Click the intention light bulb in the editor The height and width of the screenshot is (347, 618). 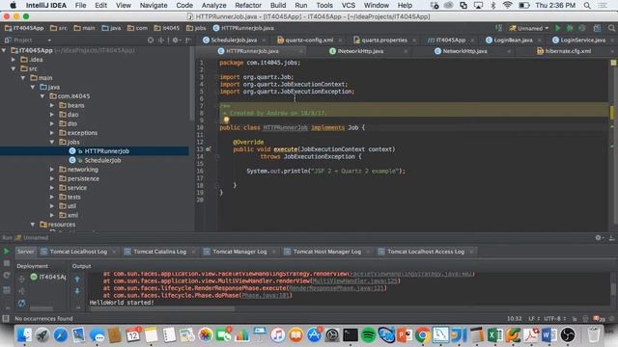click(226, 120)
